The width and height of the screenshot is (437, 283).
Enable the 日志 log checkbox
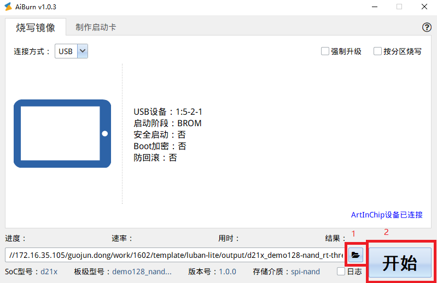pyautogui.click(x=341, y=272)
